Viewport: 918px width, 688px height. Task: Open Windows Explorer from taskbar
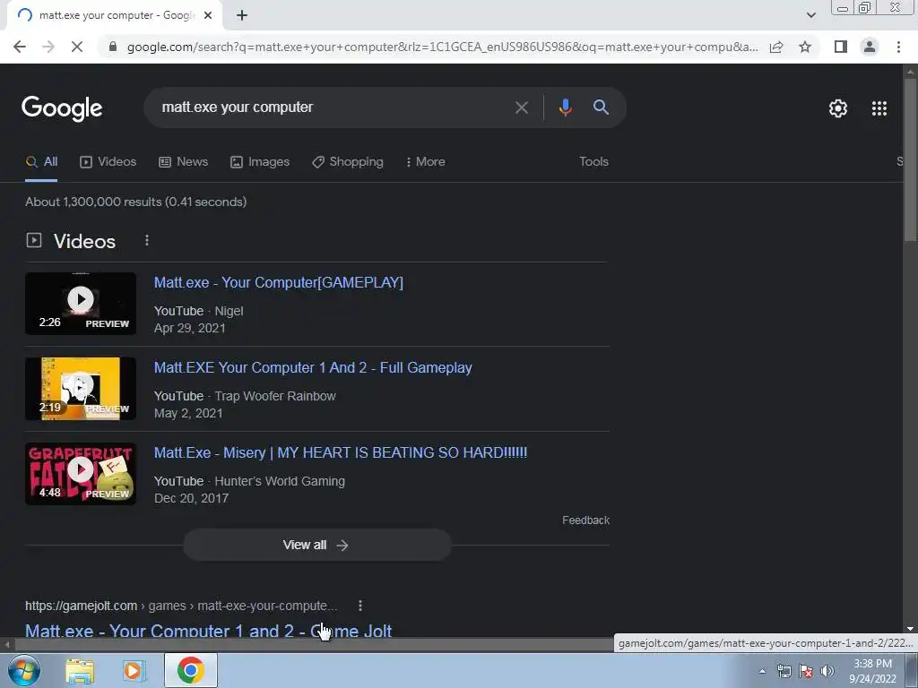coord(80,671)
